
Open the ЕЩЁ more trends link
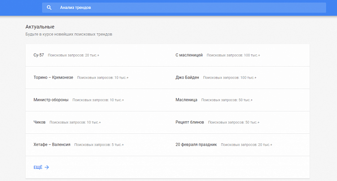[x=38, y=167]
